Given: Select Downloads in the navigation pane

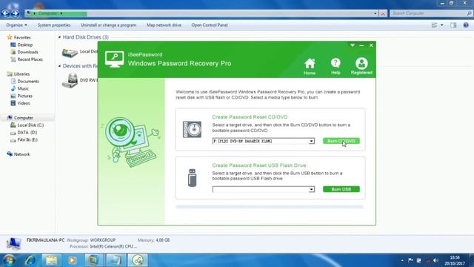Looking at the screenshot, I should coord(27,52).
